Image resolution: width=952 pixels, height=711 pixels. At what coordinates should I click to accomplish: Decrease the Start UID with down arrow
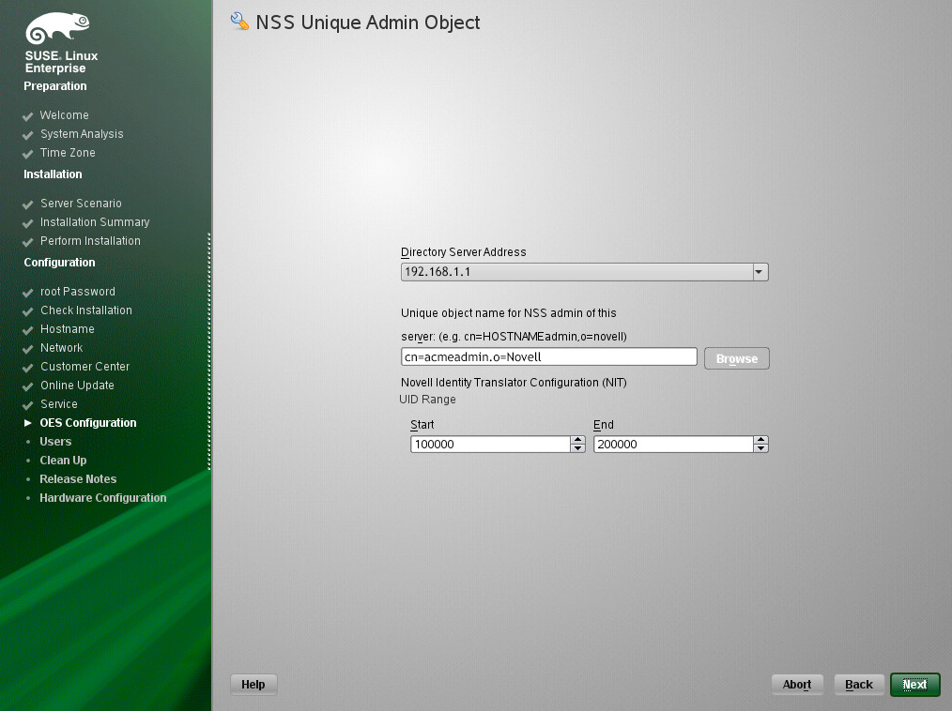point(578,448)
